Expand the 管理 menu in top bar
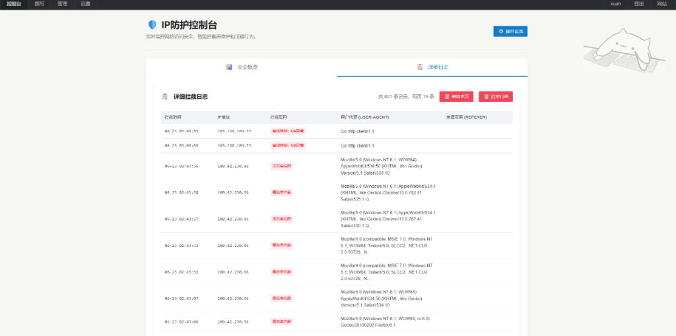Viewport: 676px width, 336px height. click(x=62, y=4)
